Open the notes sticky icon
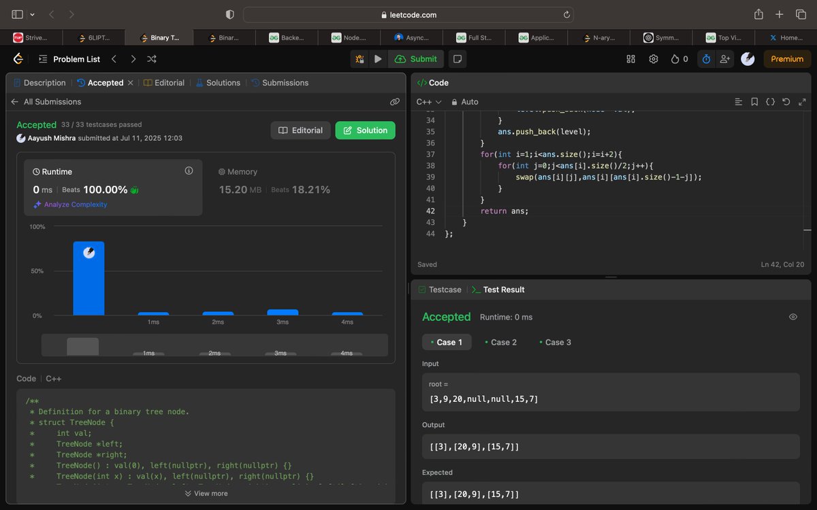Viewport: 817px width, 510px height. [458, 59]
